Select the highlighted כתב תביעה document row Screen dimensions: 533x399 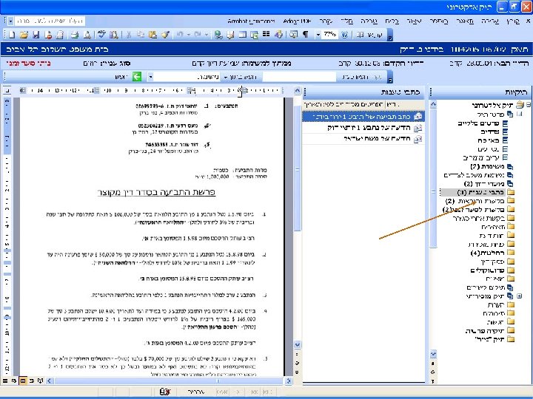(x=363, y=117)
